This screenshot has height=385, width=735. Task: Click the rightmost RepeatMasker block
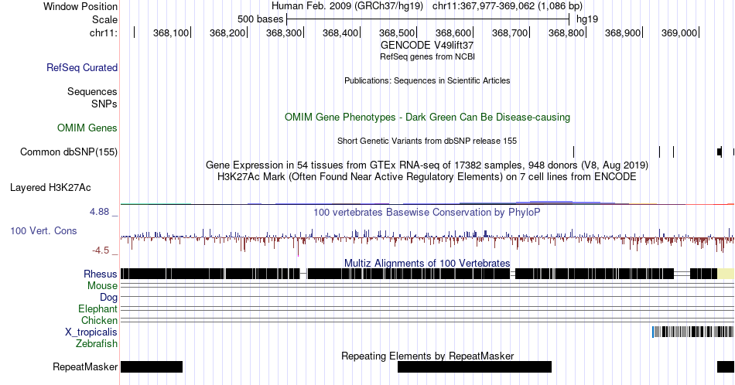coord(726,366)
